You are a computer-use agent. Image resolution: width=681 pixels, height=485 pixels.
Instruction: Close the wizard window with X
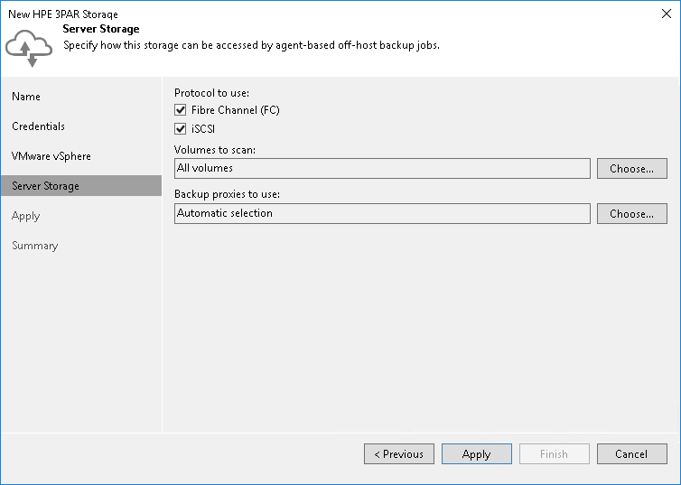665,14
